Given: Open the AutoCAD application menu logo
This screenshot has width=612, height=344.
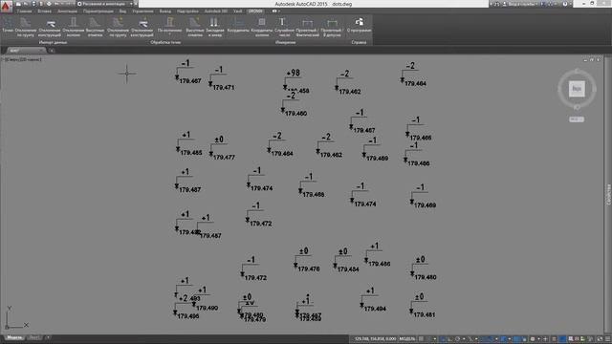Looking at the screenshot, I should (6, 6).
